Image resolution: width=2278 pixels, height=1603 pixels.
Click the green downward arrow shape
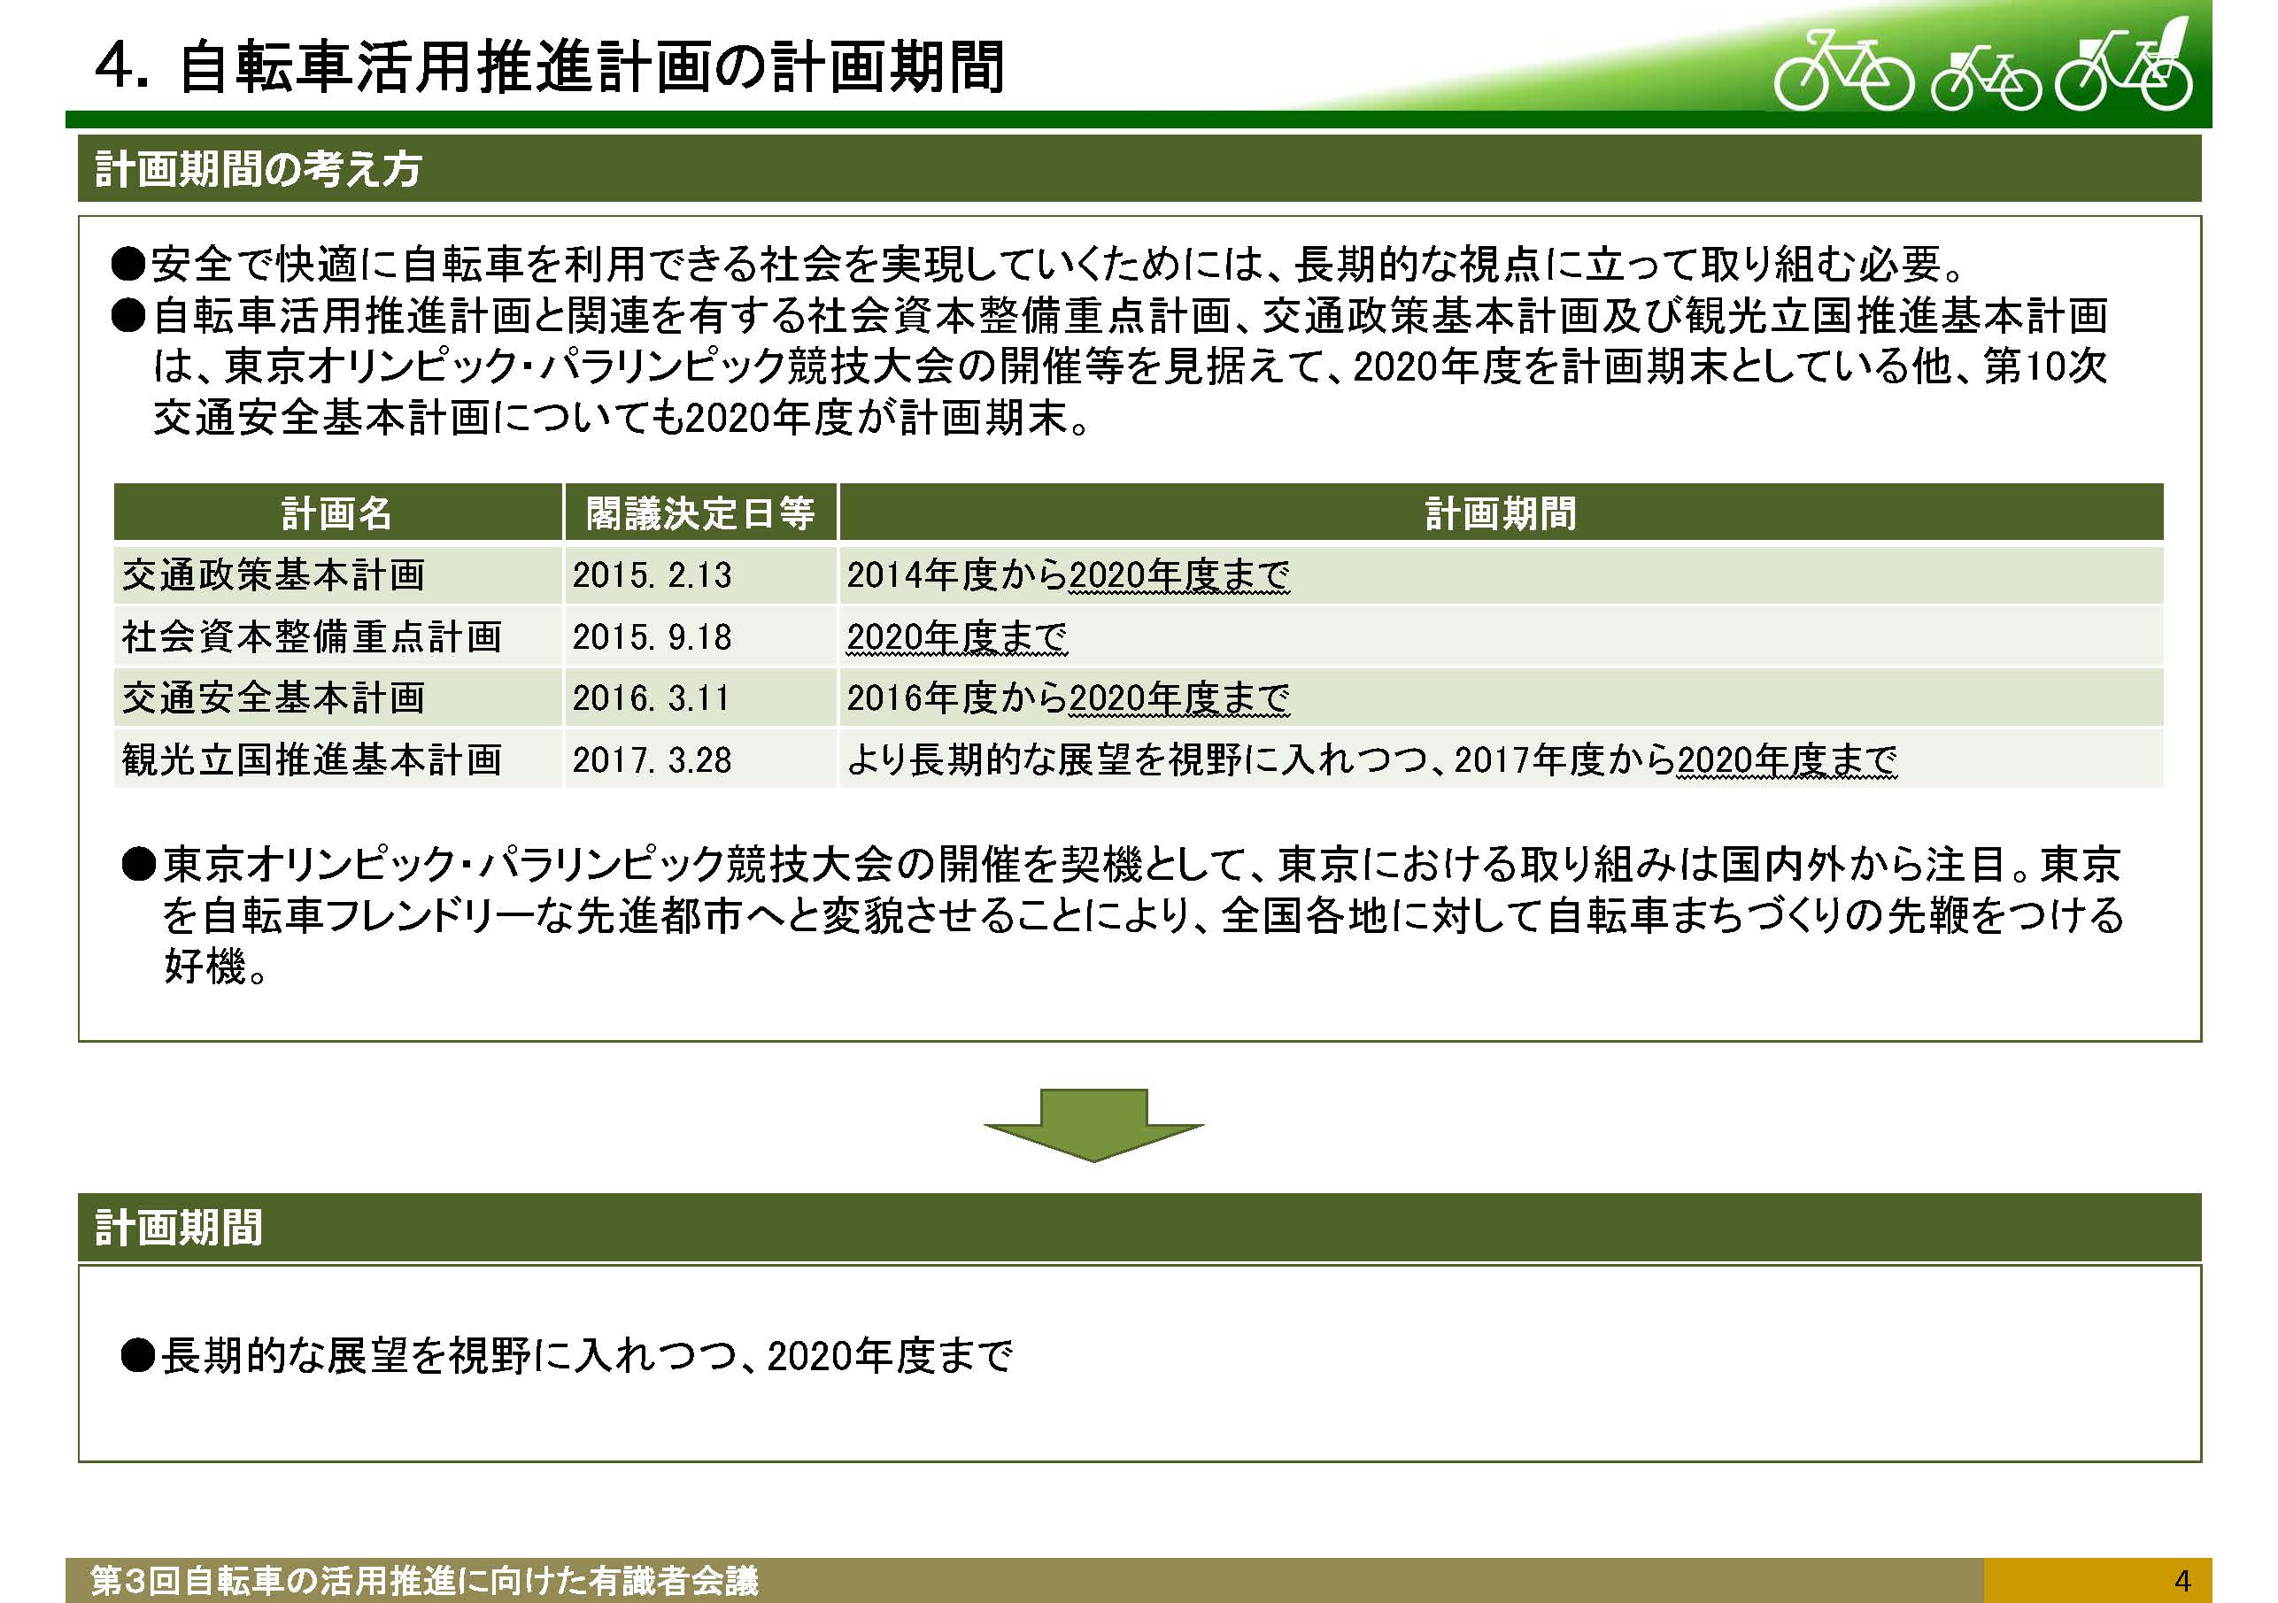[1093, 1125]
